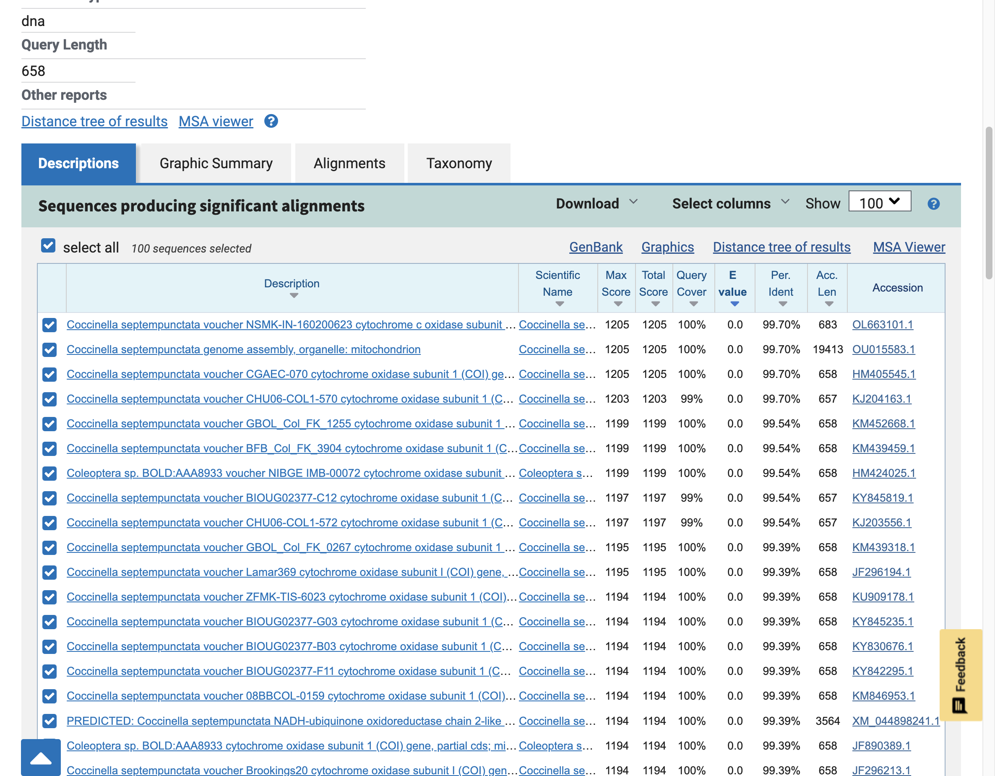Screen dimensions: 995x776
Task: Switch to Graphic Summary tab
Action: 216,164
